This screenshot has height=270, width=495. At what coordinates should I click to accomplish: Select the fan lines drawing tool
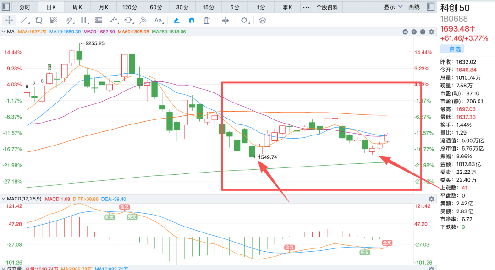point(54,21)
